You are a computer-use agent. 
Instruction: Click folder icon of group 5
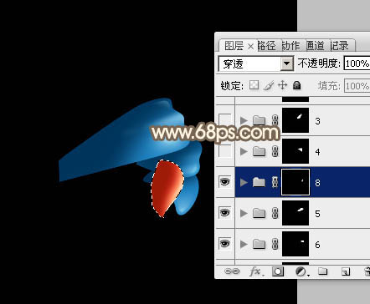(x=259, y=213)
